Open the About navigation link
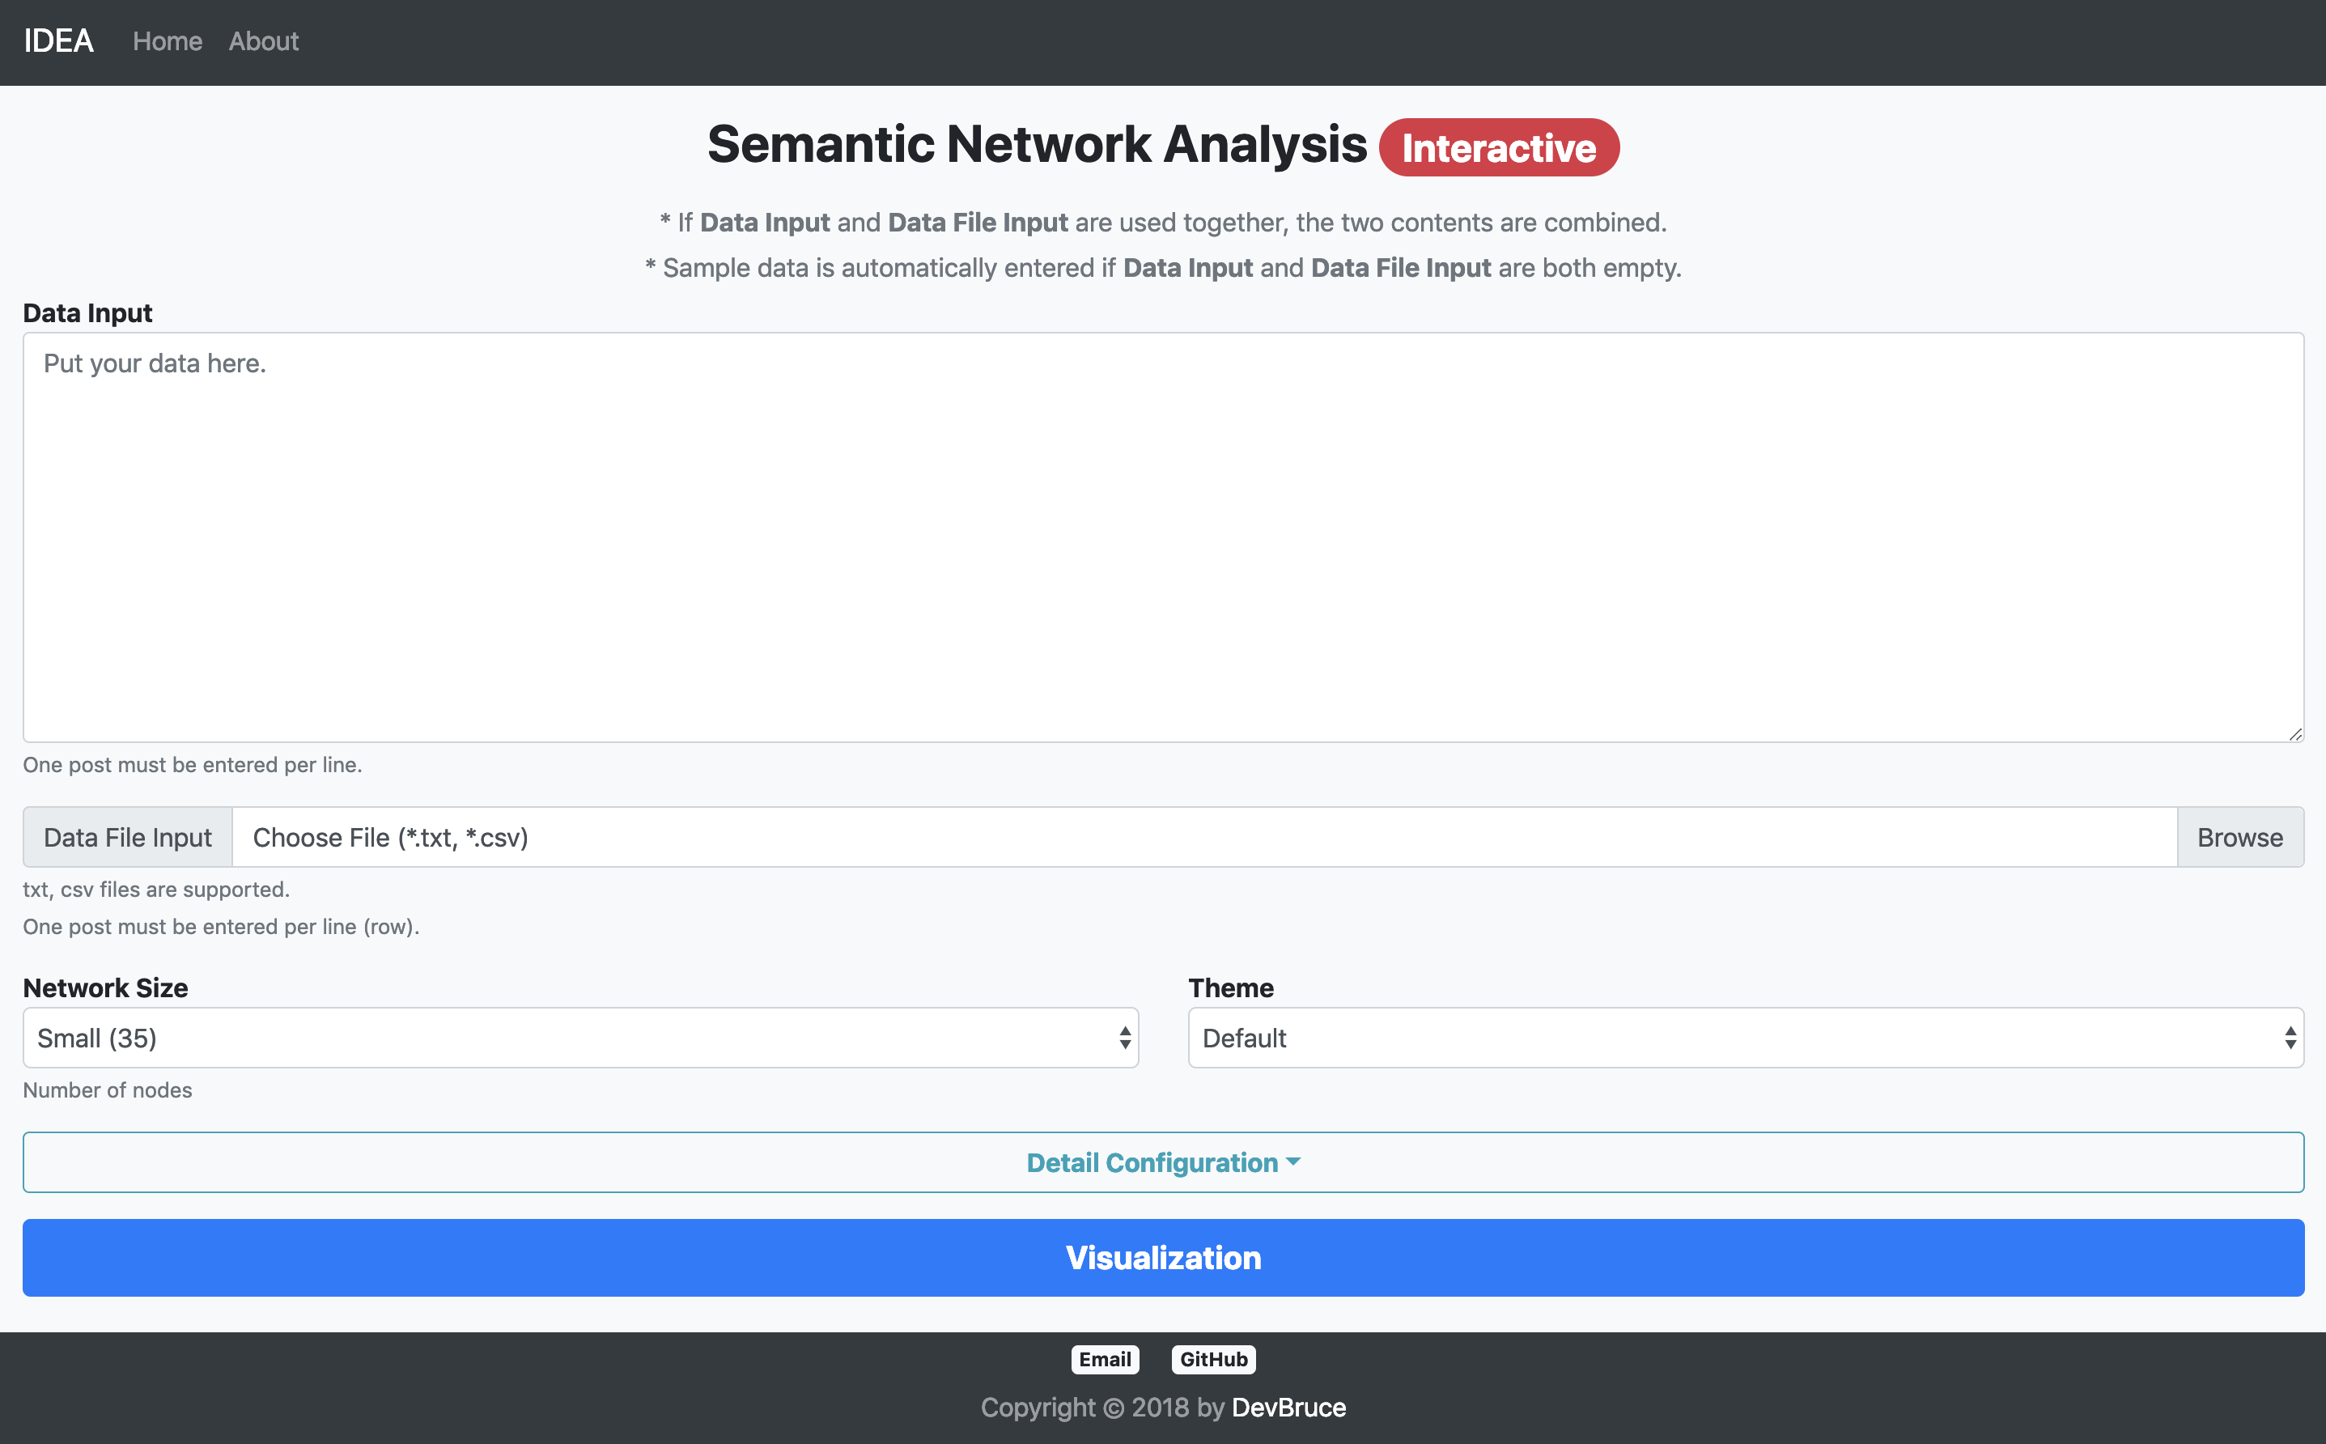This screenshot has height=1444, width=2326. coord(264,41)
